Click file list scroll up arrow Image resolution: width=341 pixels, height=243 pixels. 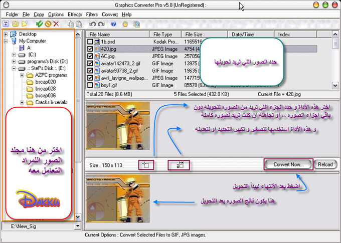pyautogui.click(x=335, y=35)
